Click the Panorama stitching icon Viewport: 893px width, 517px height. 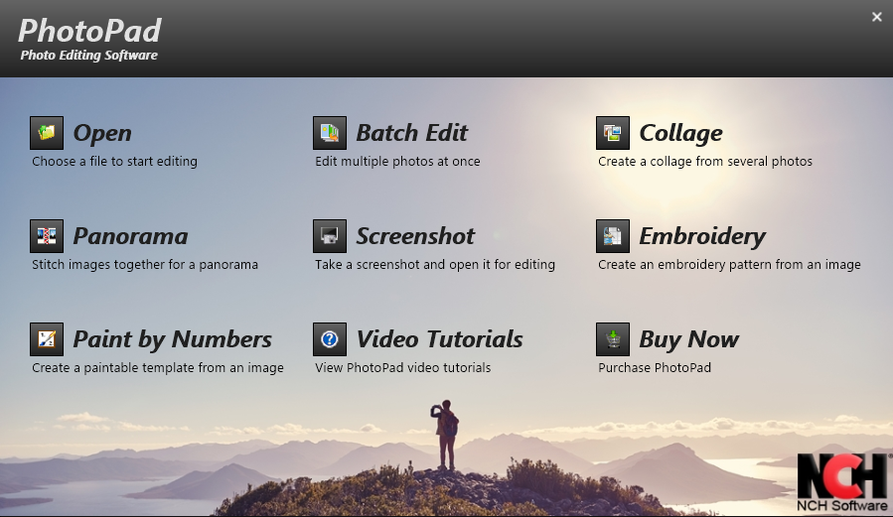coord(47,236)
